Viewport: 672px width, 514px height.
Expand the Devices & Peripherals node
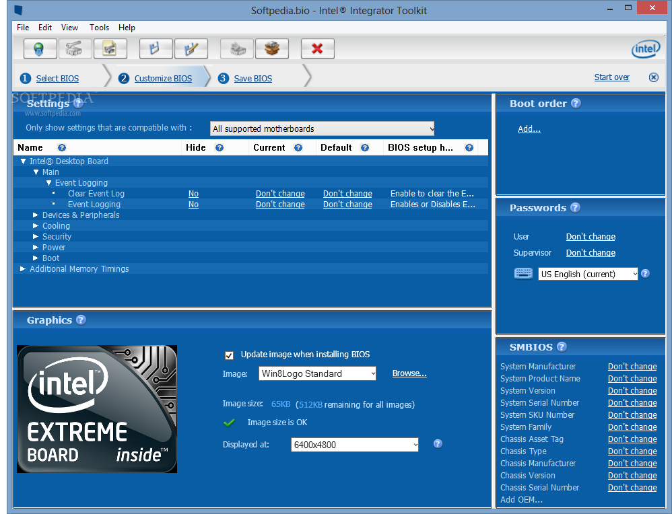click(x=36, y=215)
